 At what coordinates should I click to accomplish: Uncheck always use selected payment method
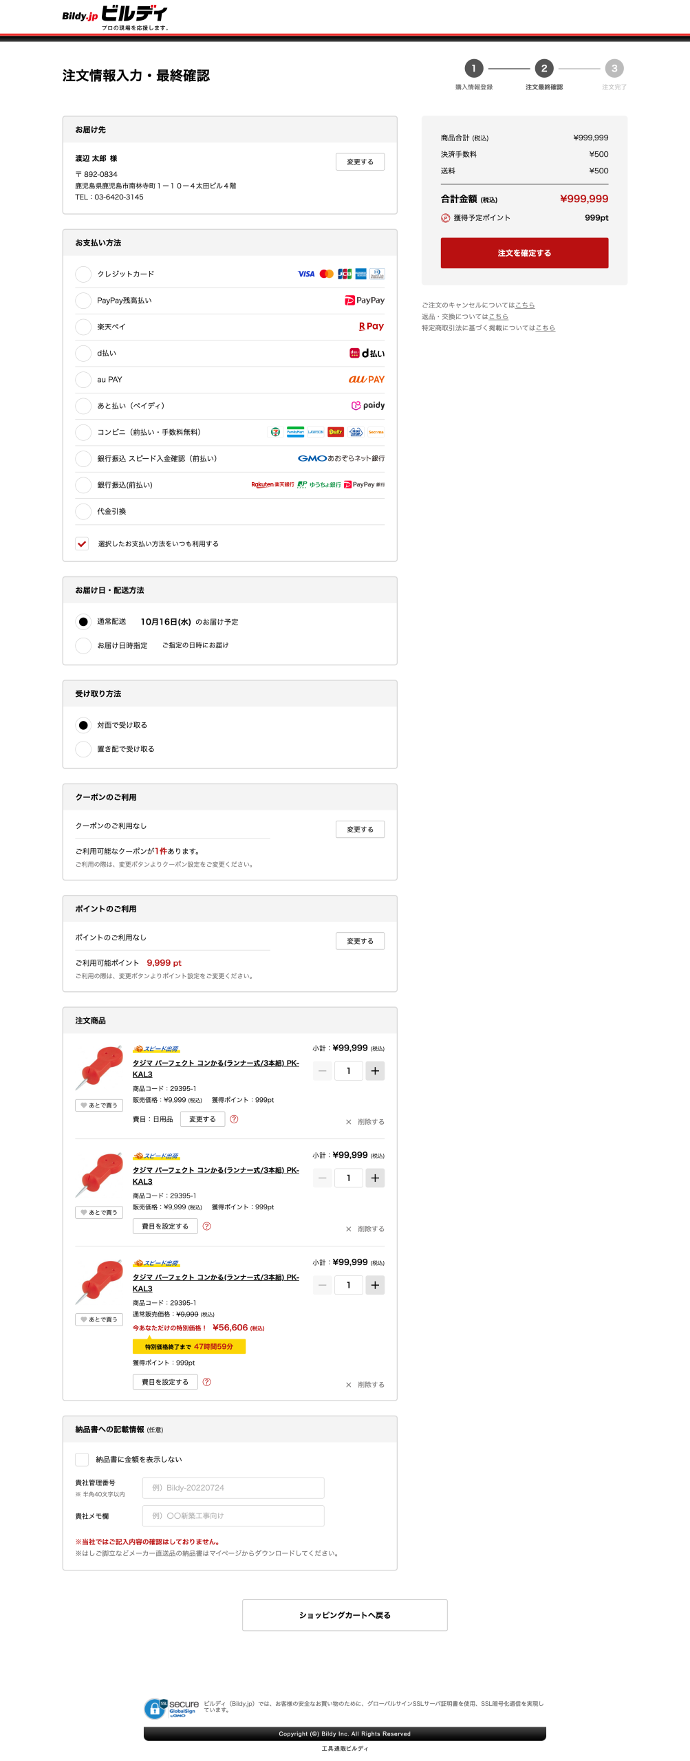point(82,543)
